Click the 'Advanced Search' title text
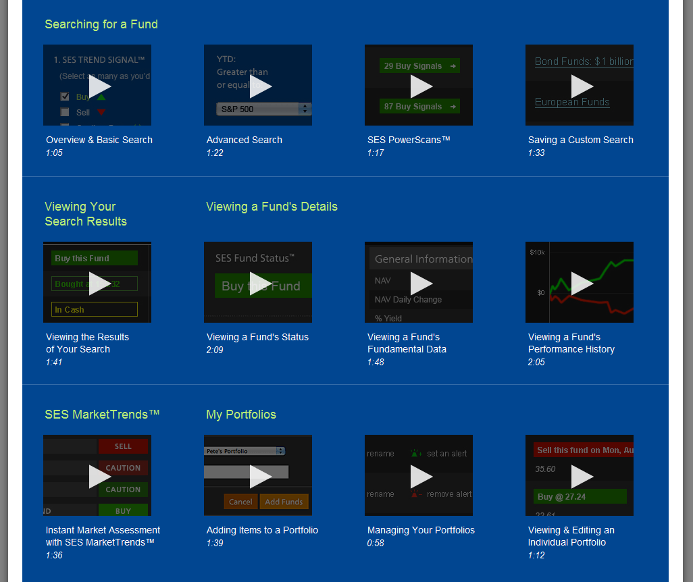This screenshot has height=582, width=693. pyautogui.click(x=245, y=140)
